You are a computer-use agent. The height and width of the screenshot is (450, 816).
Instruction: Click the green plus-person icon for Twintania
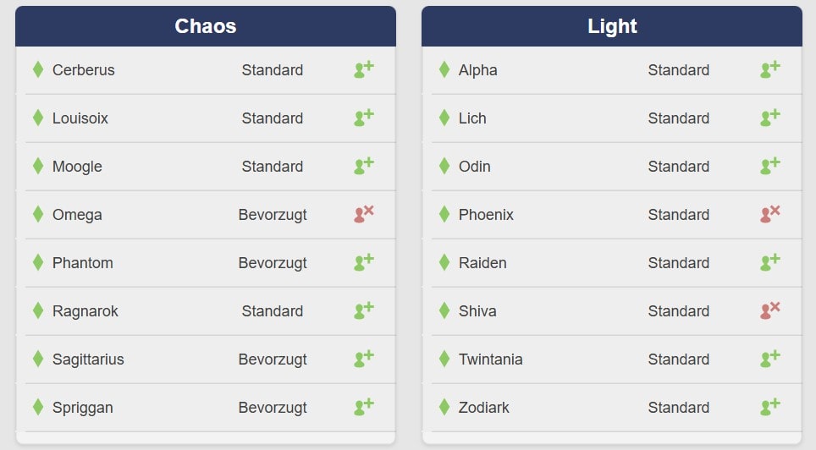770,359
